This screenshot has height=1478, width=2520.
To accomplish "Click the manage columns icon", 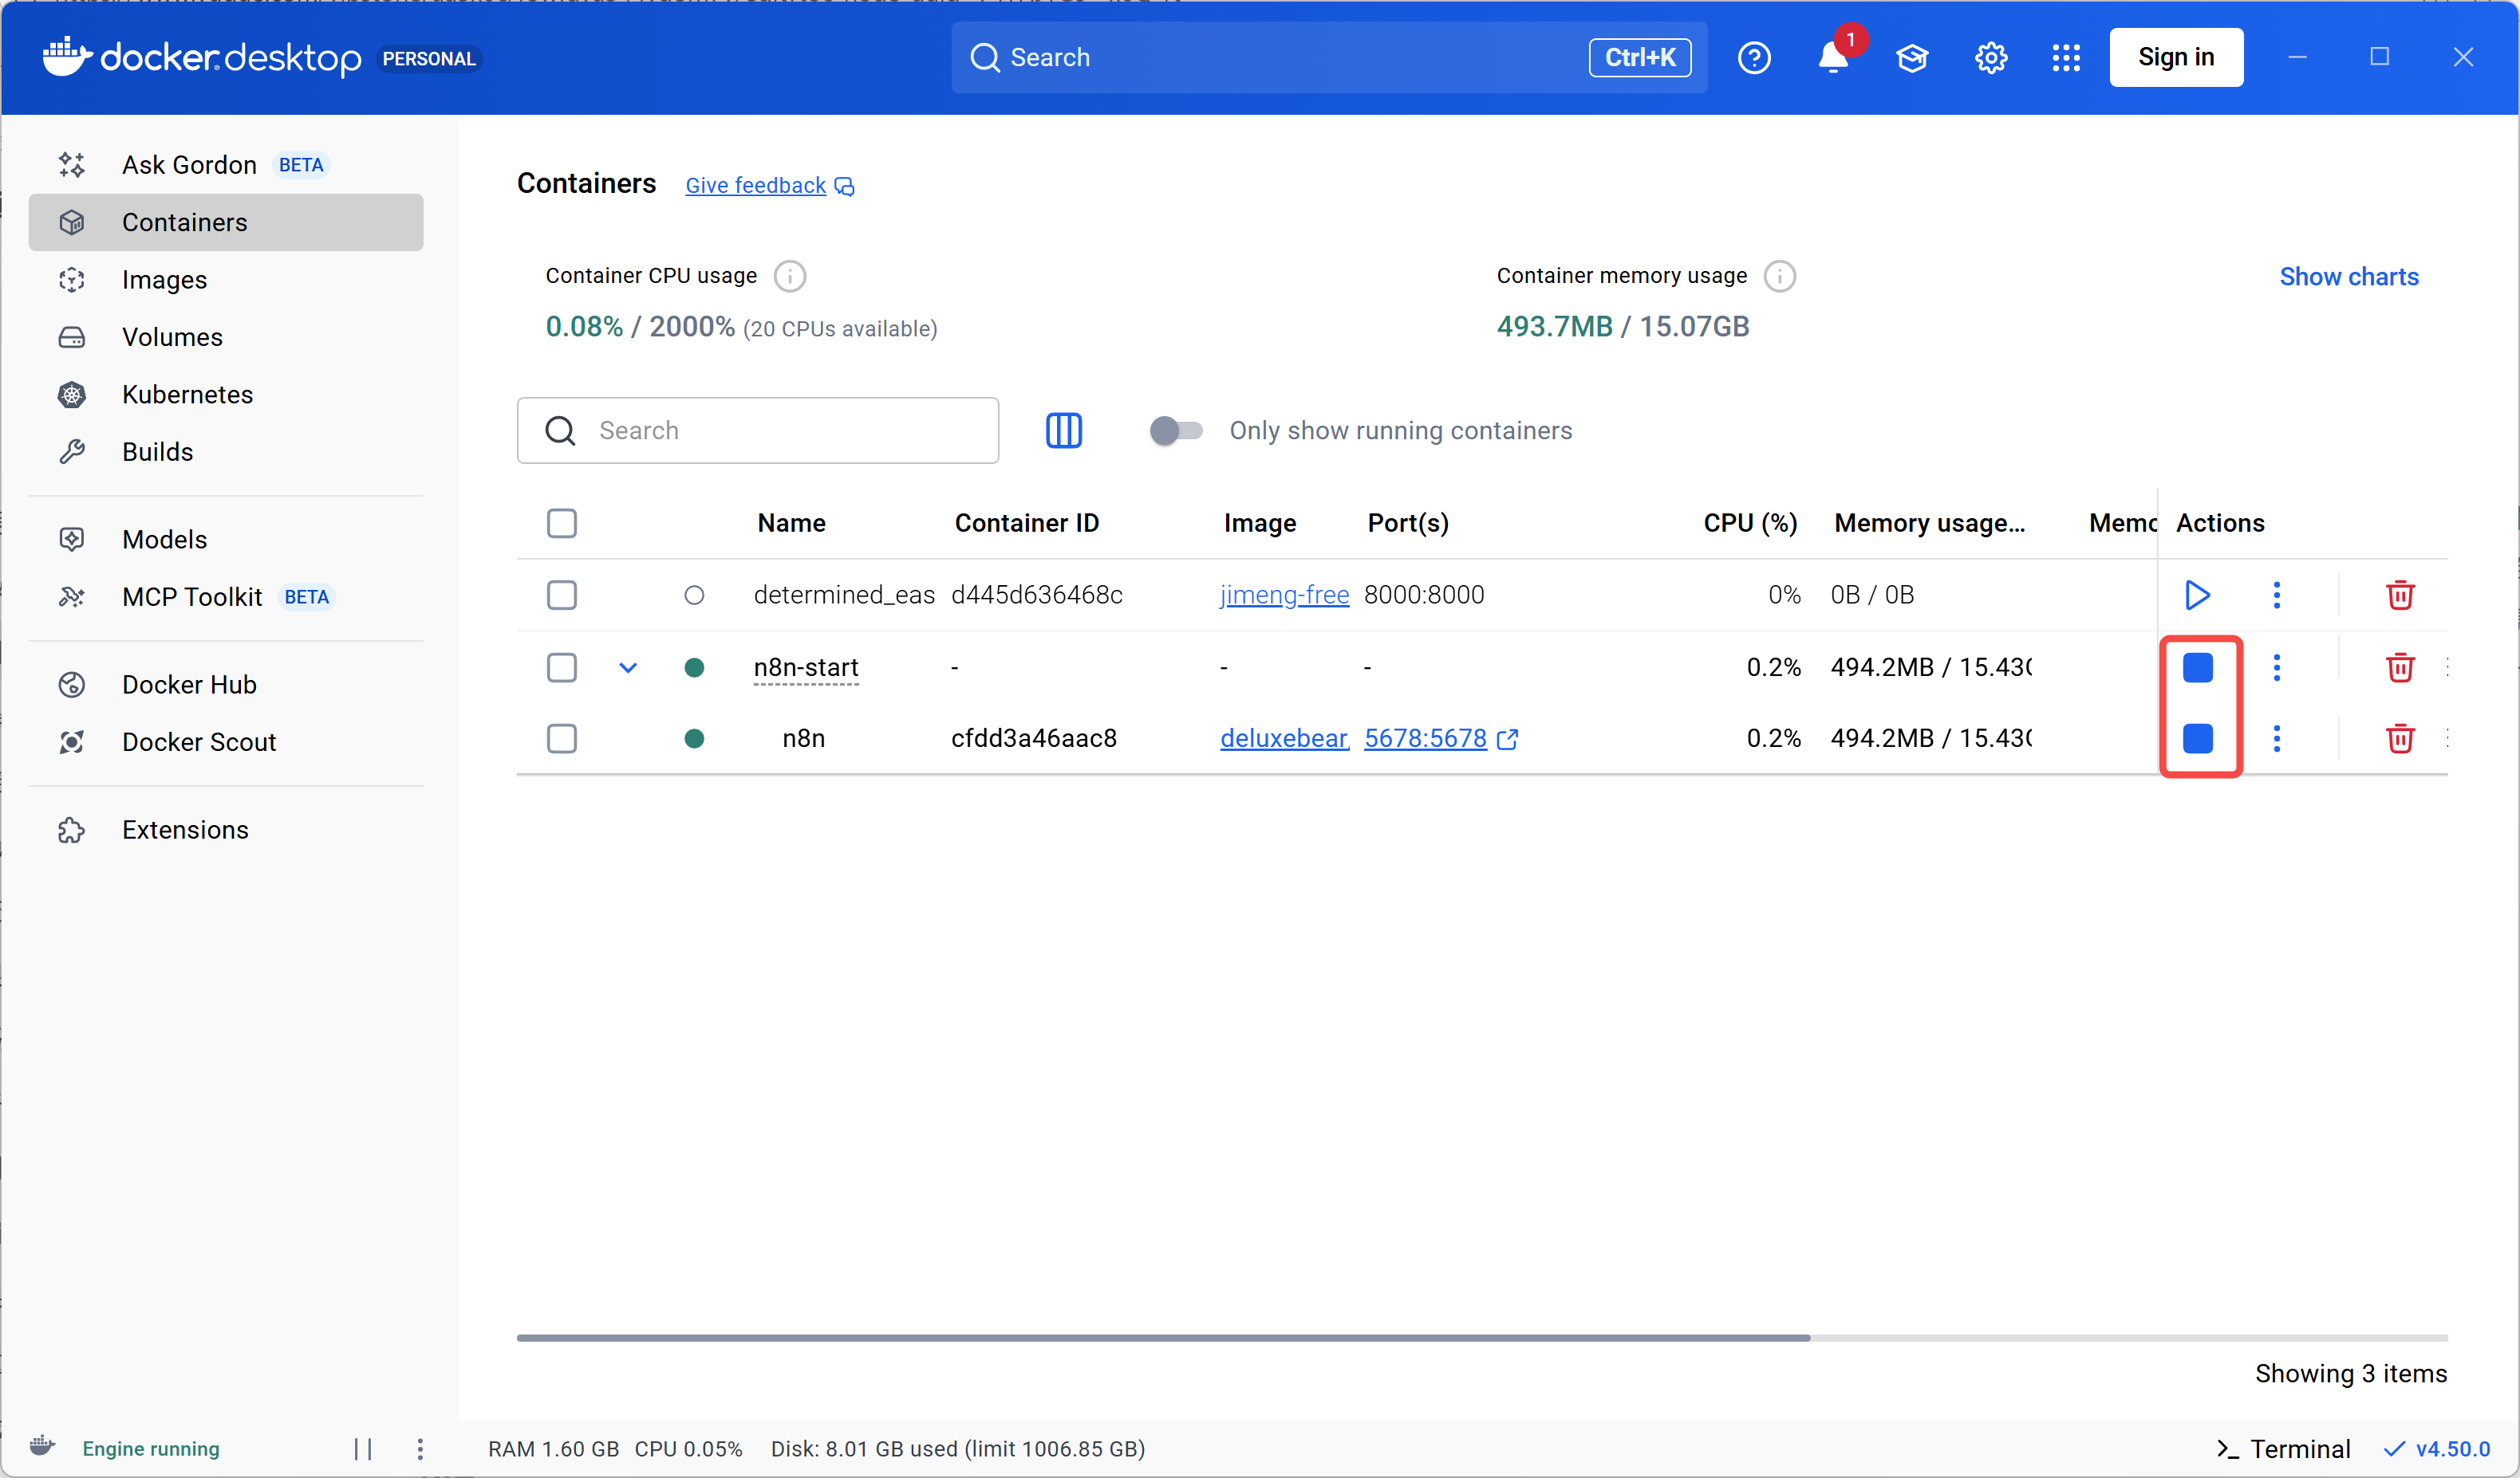I will pos(1063,430).
